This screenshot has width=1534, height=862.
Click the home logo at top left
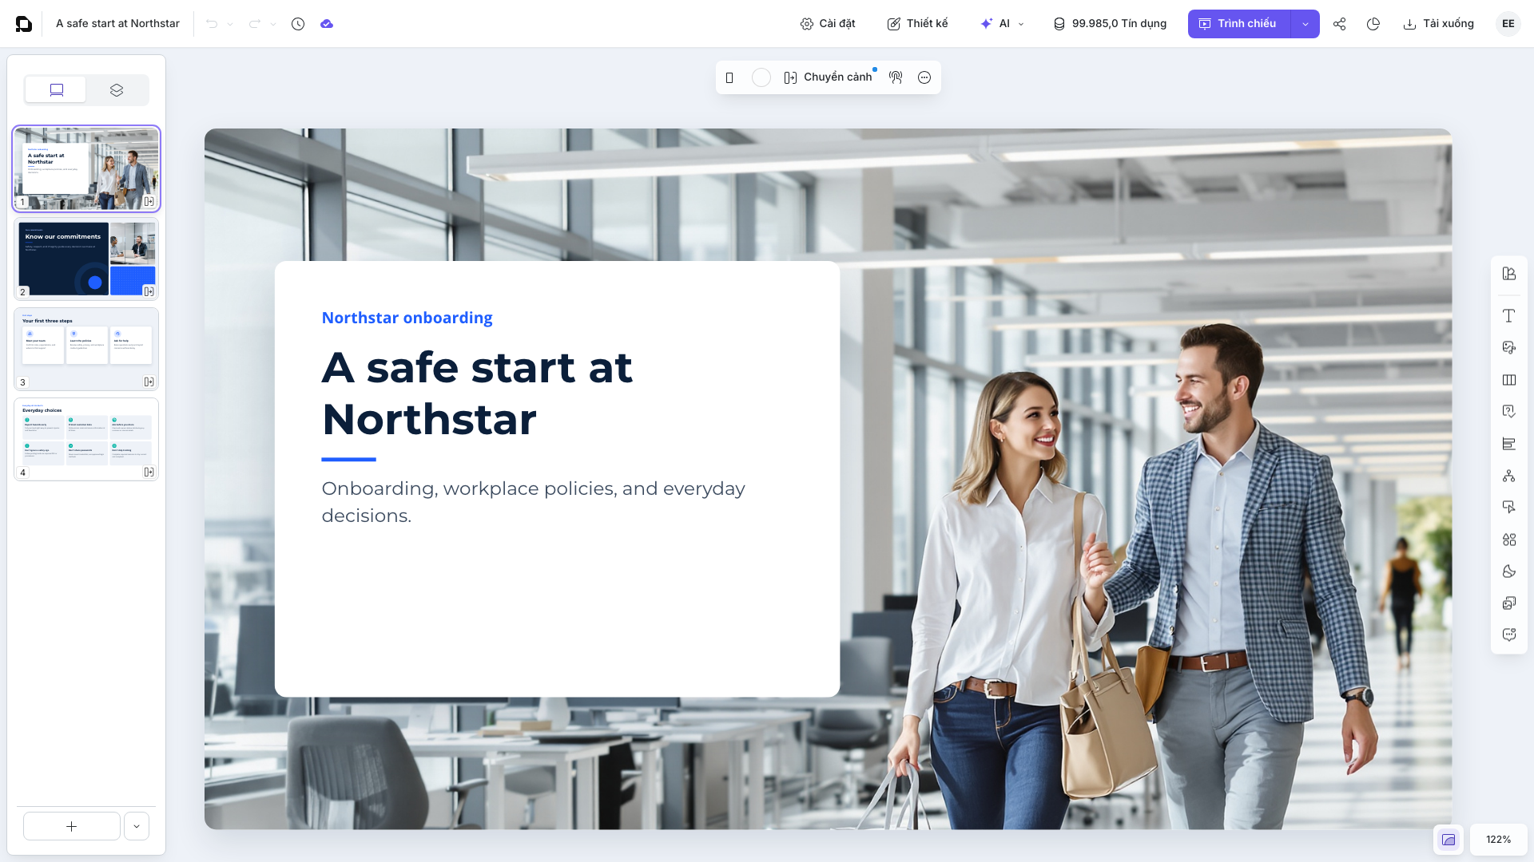tap(24, 24)
